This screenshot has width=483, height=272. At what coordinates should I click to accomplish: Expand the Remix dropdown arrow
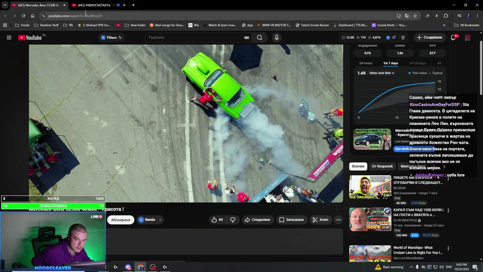[160, 220]
